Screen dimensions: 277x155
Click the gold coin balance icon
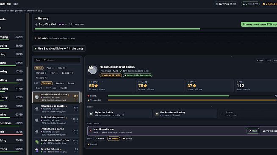click(264, 4)
